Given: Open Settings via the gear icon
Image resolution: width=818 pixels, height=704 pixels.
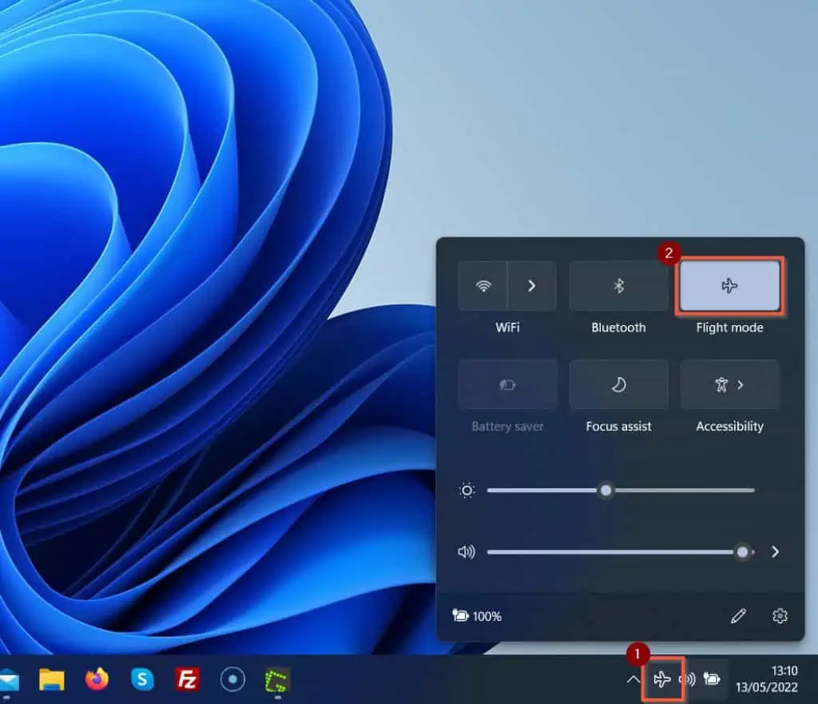Looking at the screenshot, I should click(x=779, y=616).
